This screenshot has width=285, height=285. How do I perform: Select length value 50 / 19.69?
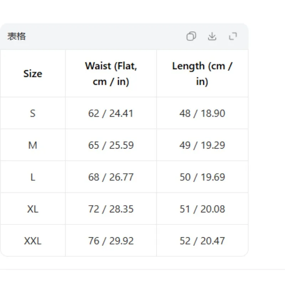[x=202, y=177]
